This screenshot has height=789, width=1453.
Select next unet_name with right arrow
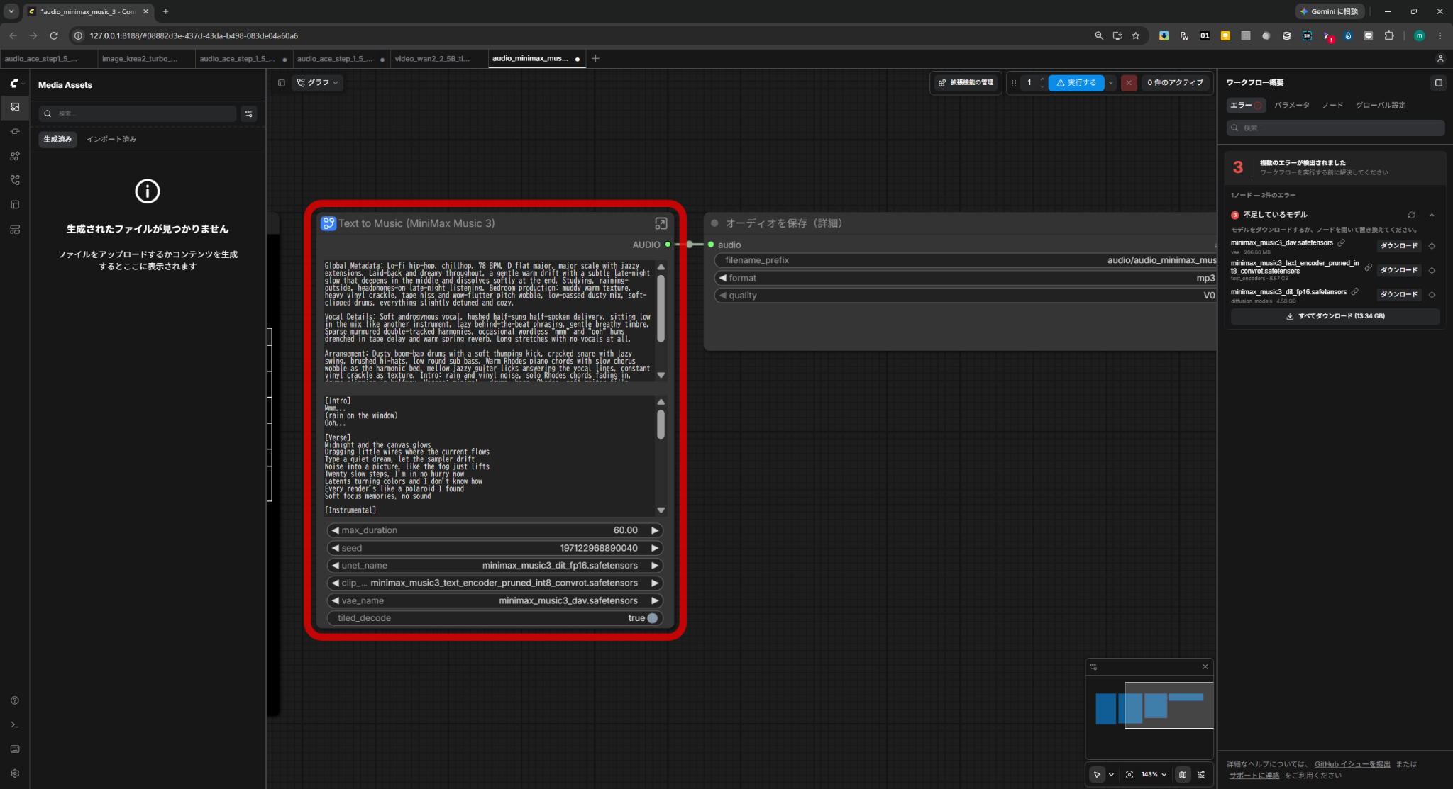click(655, 566)
